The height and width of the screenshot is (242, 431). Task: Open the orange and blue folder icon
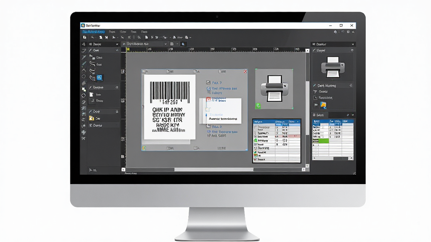pos(323,105)
